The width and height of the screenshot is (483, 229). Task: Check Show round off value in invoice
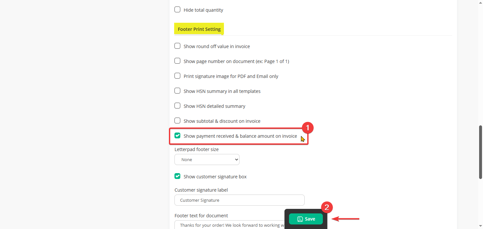click(177, 46)
